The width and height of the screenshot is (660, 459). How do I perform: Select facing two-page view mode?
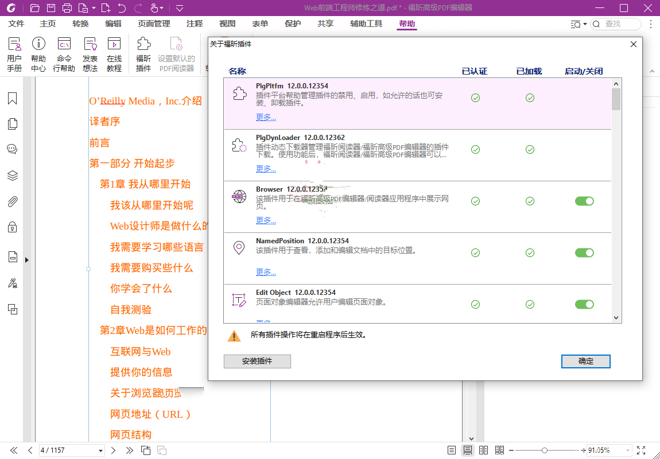coord(484,450)
